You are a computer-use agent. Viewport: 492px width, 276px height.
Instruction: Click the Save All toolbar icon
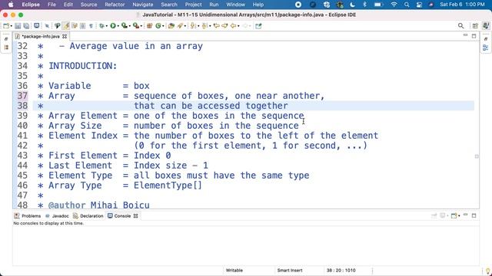pyautogui.click(x=26, y=26)
